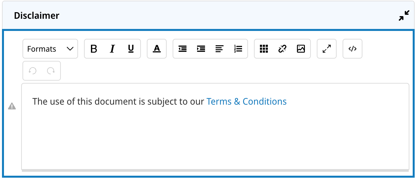
Task: Toggle underline formatting
Action: (x=131, y=49)
